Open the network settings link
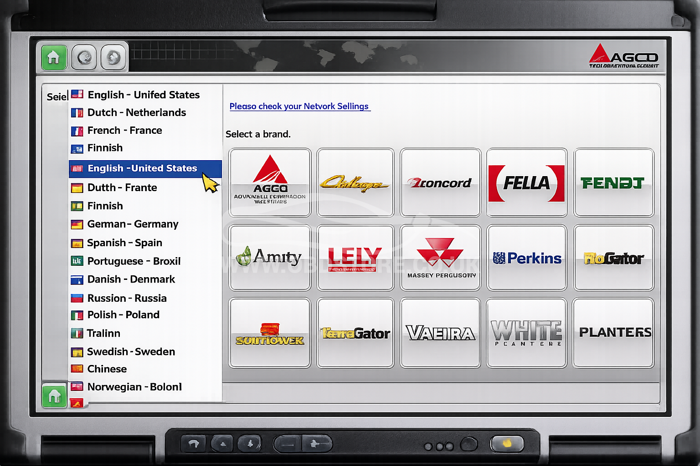The height and width of the screenshot is (466, 700). tap(299, 106)
